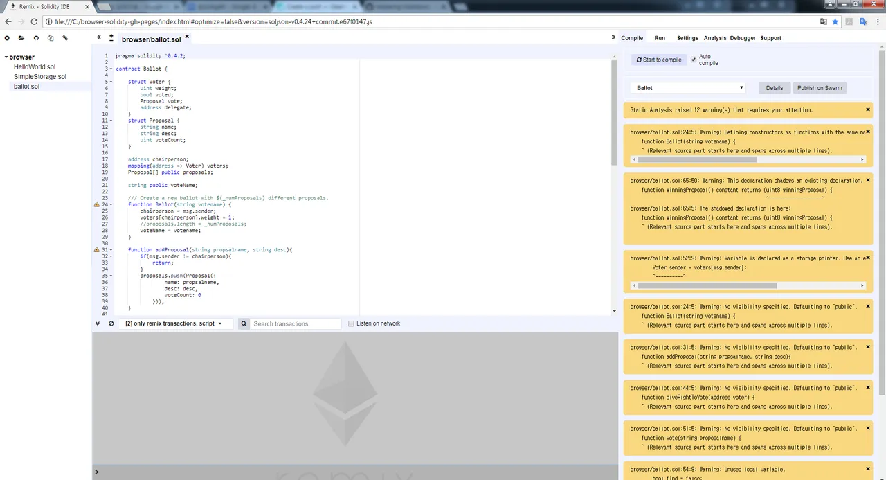886x480 pixels.
Task: Switch to the Compile tab
Action: 632,38
